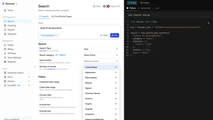The image size is (213, 120).
Task: Switch to Find Similar Pages tab
Action: (x=62, y=17)
